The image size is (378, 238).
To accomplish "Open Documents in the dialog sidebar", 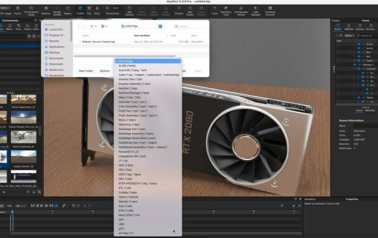I will coord(56,58).
